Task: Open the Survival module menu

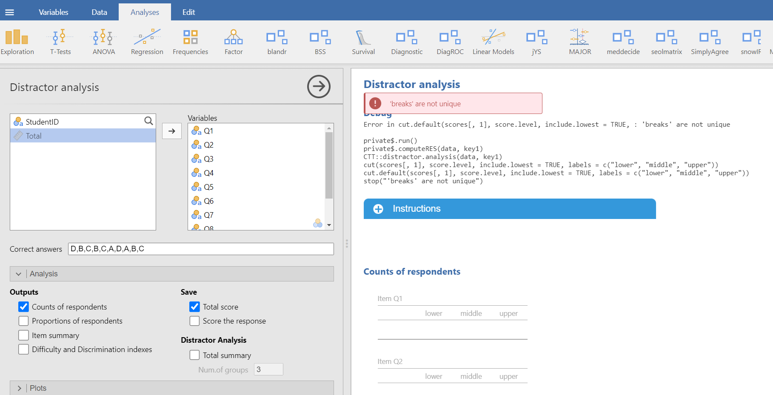Action: click(363, 42)
